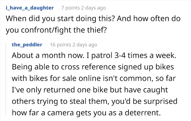Collapse the reply using the vertical thread line
191x121 pixels.
click(6, 79)
